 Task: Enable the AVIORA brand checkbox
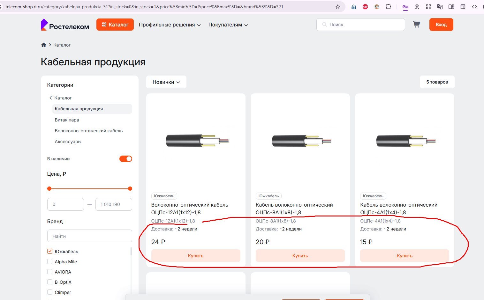point(50,272)
